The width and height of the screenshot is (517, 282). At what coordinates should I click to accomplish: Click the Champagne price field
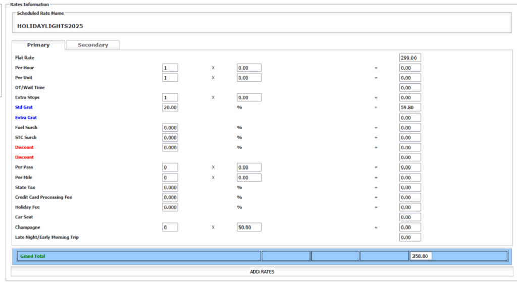248,228
